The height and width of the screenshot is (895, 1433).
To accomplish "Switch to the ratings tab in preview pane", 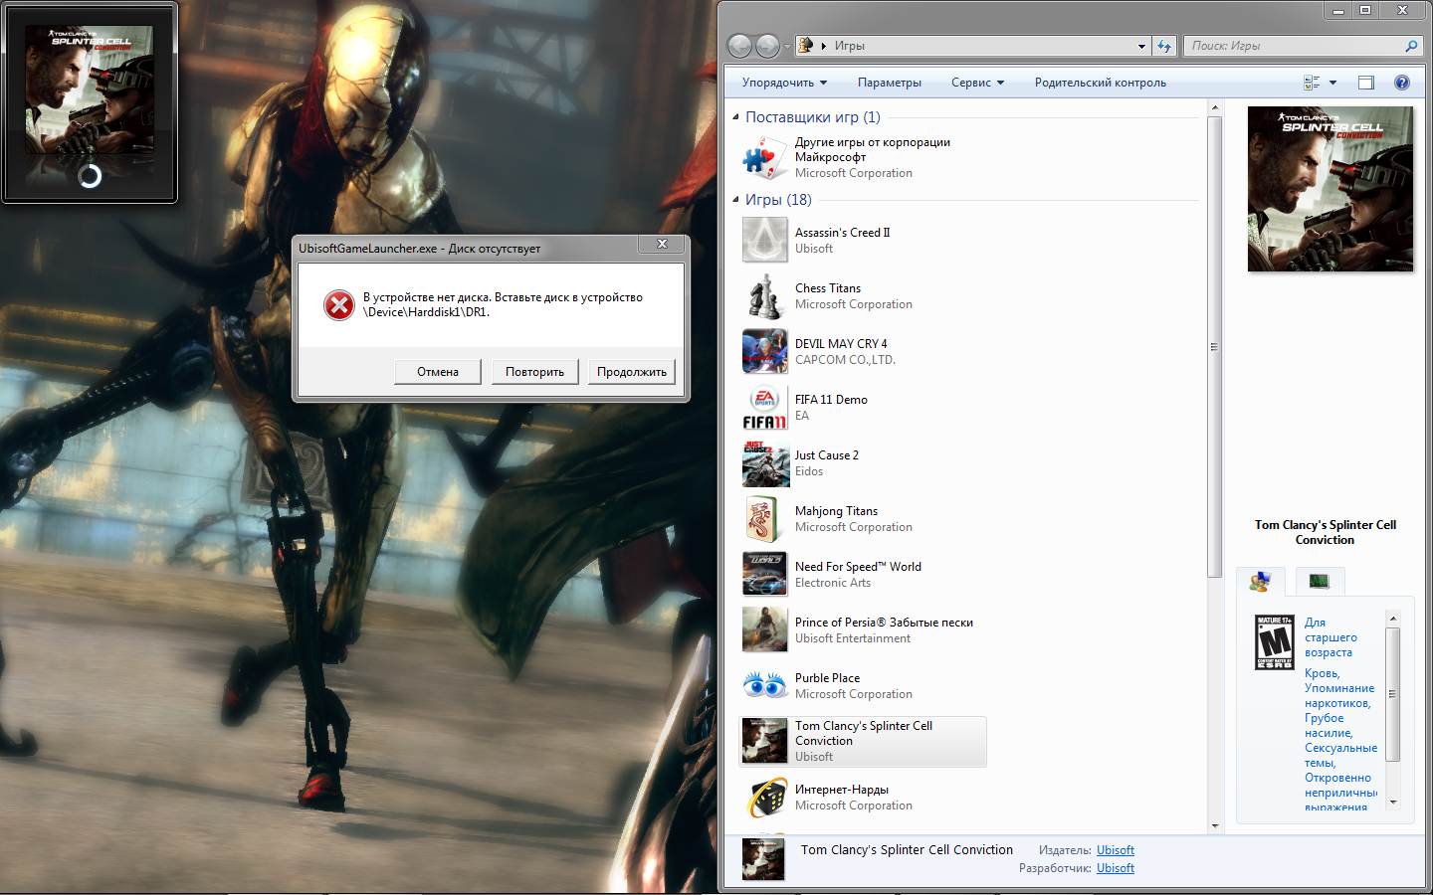I will [x=1261, y=582].
